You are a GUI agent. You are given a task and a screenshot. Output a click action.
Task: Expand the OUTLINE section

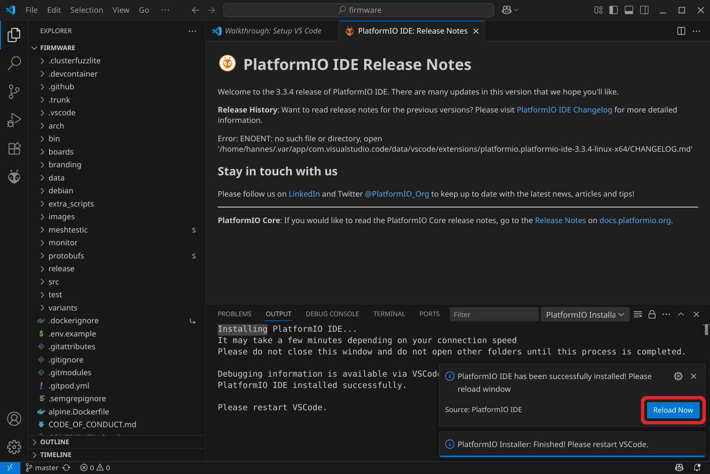coord(54,442)
